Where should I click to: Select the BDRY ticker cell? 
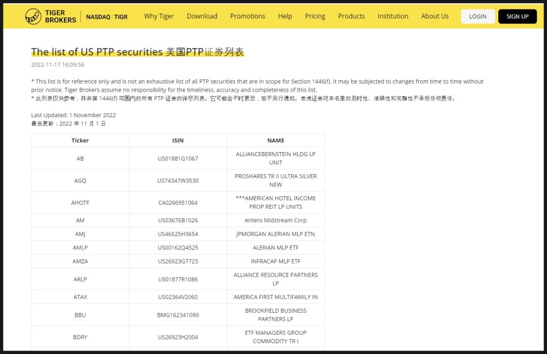(80, 337)
